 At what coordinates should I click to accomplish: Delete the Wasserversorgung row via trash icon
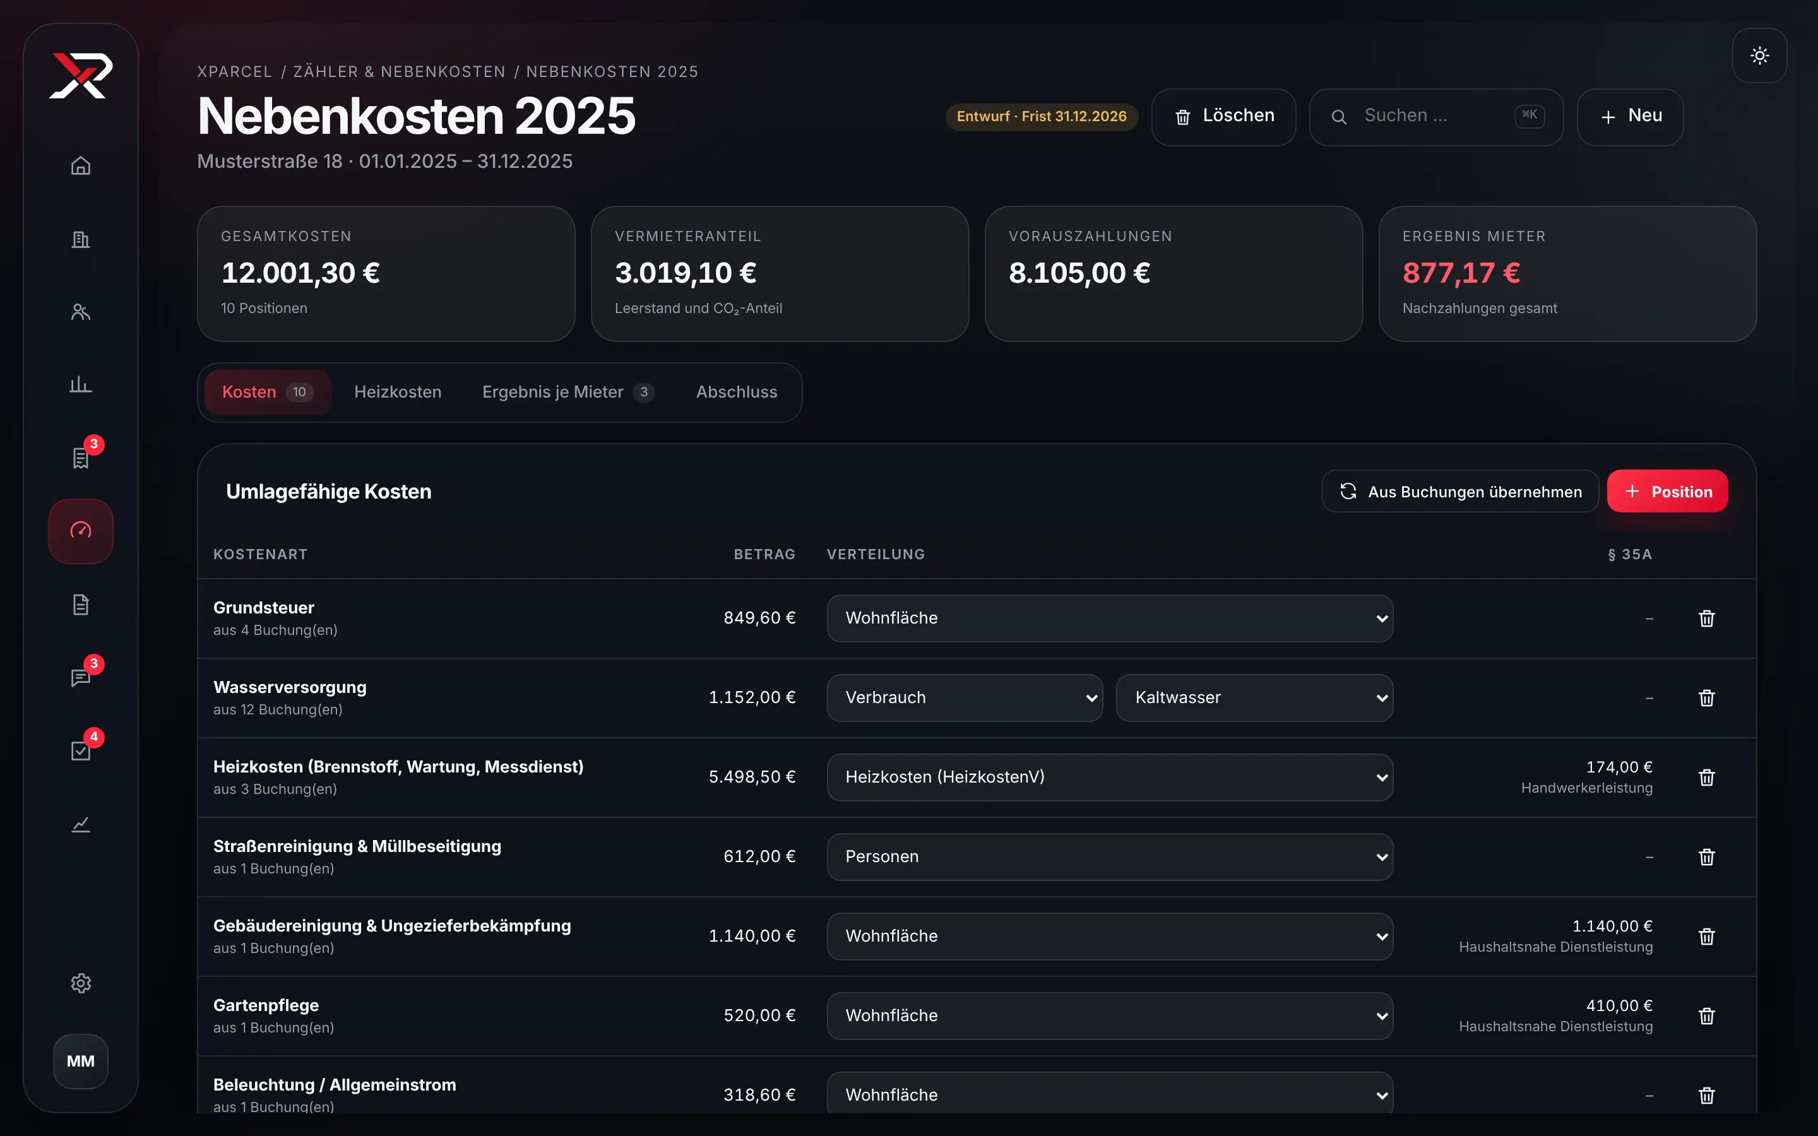click(1707, 698)
